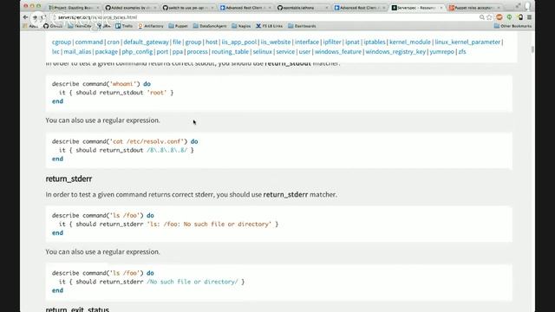Open the file resource link

(177, 42)
